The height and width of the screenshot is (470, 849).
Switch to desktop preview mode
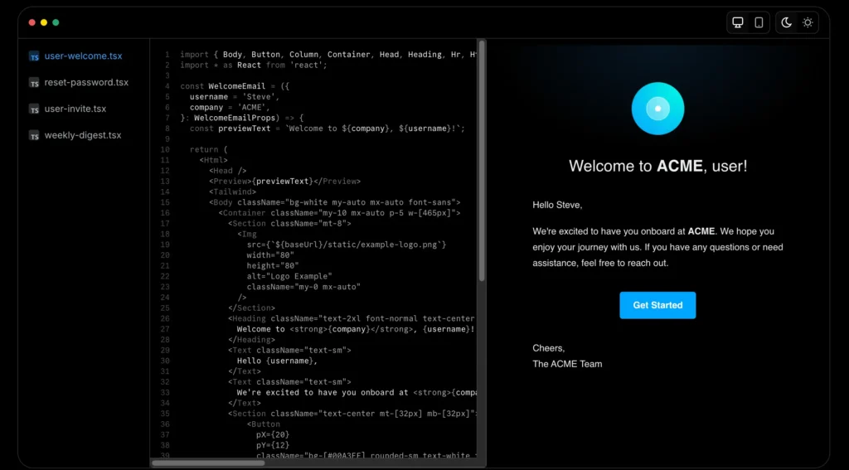tap(738, 22)
